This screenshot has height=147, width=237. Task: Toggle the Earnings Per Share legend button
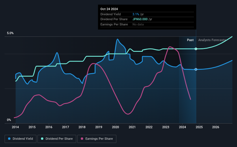(97, 139)
